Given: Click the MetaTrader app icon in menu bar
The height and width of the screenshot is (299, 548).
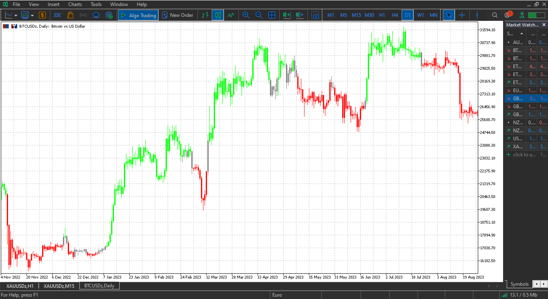Looking at the screenshot, I should point(5,4).
